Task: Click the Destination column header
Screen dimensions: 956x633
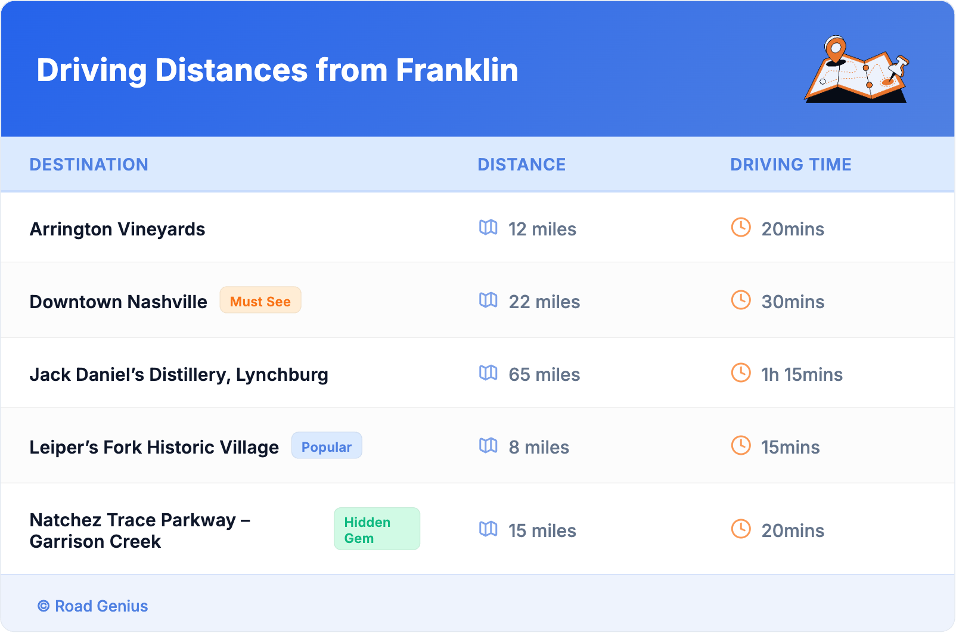Action: [x=89, y=165]
